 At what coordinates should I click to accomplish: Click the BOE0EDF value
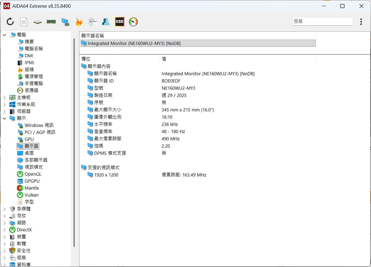coord(171,81)
